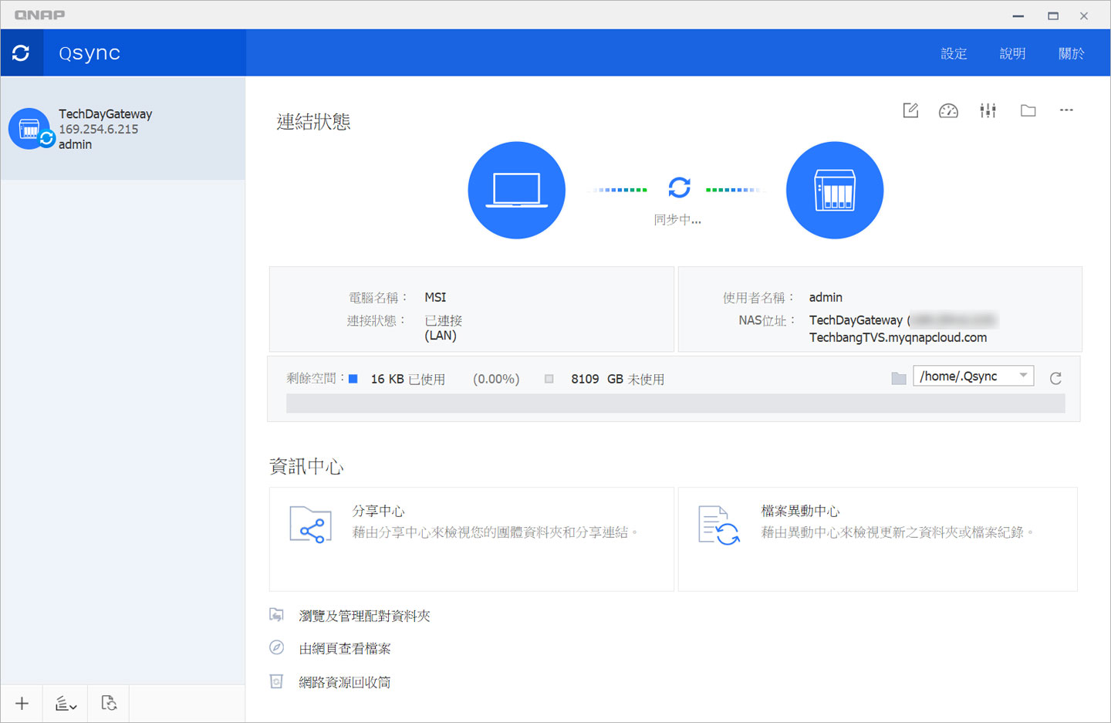Screen dimensions: 1111x723
Task: Open the local folder icon in toolbar
Action: tap(1028, 110)
